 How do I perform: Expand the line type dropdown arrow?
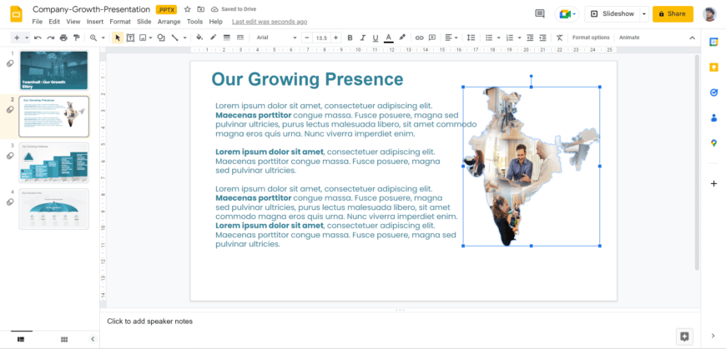pos(184,37)
